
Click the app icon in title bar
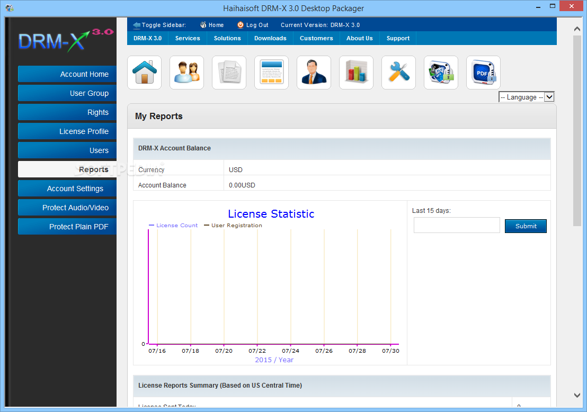click(10, 8)
